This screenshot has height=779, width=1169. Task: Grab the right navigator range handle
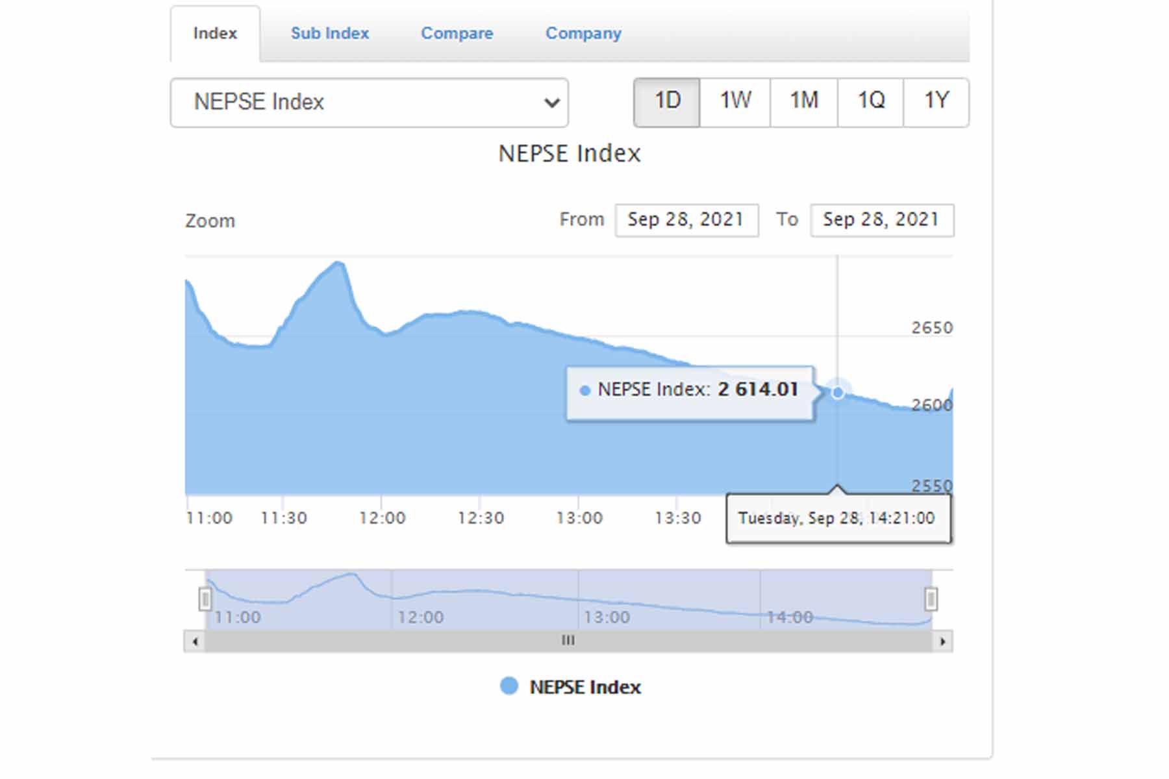tap(931, 599)
